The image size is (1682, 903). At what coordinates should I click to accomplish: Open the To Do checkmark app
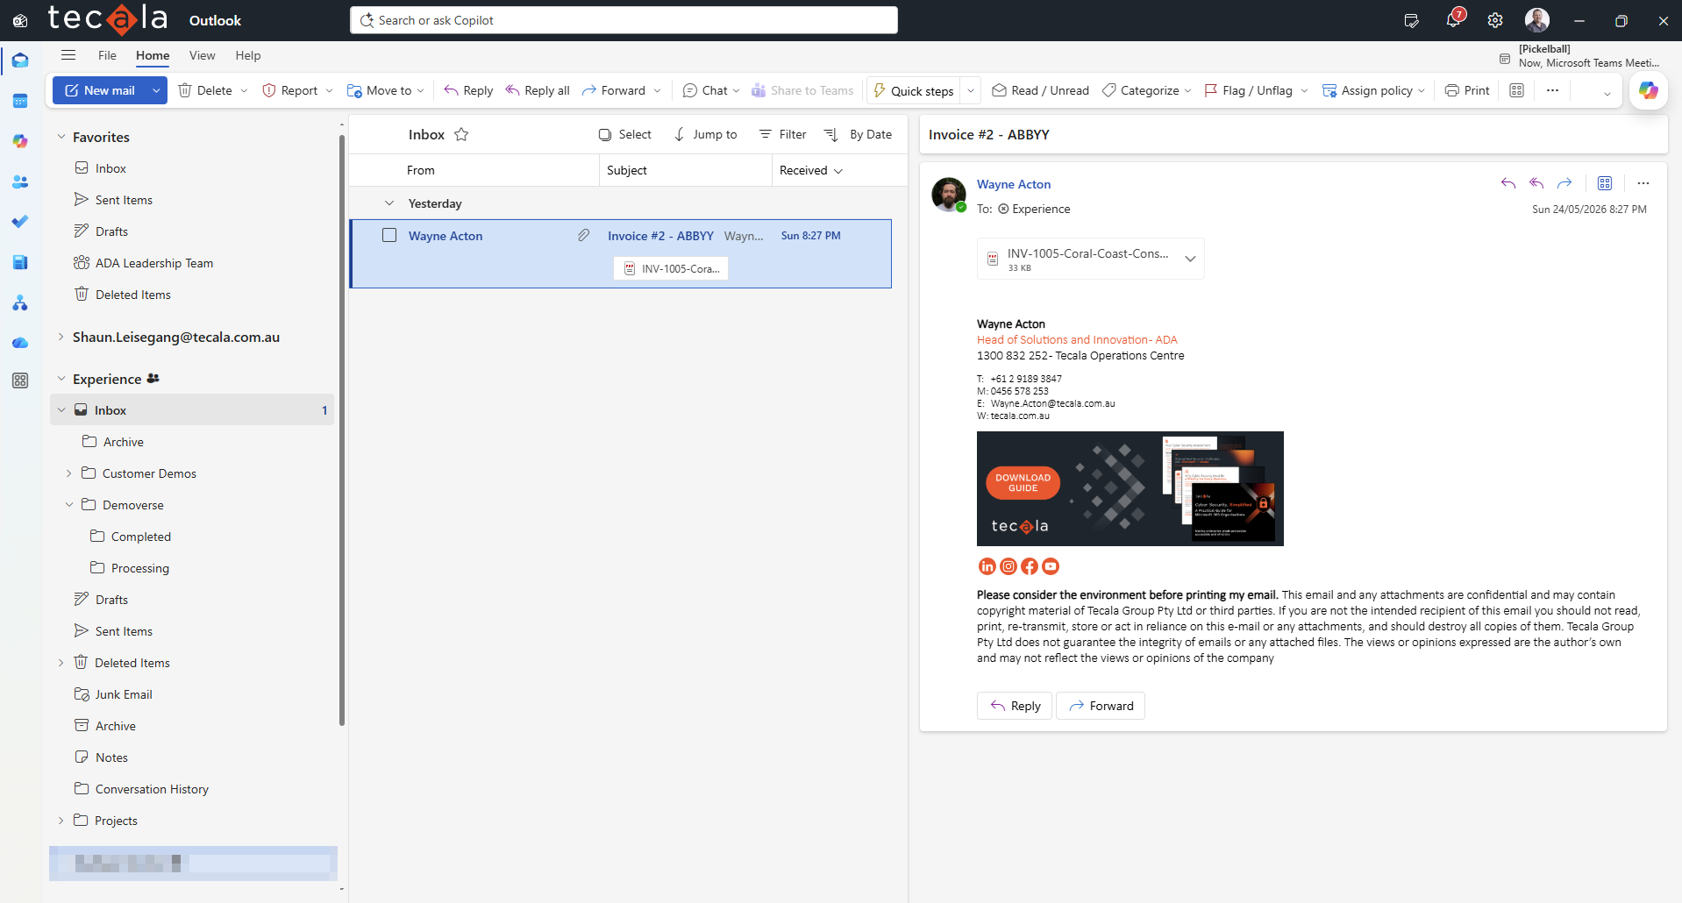[20, 222]
